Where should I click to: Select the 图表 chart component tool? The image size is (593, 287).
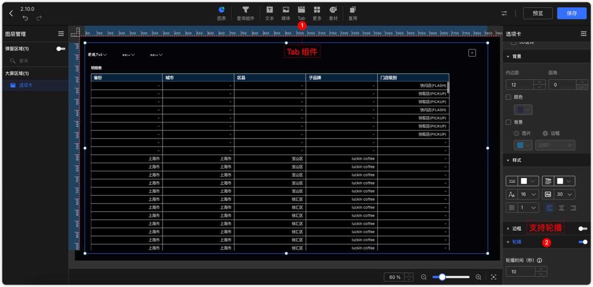click(221, 13)
